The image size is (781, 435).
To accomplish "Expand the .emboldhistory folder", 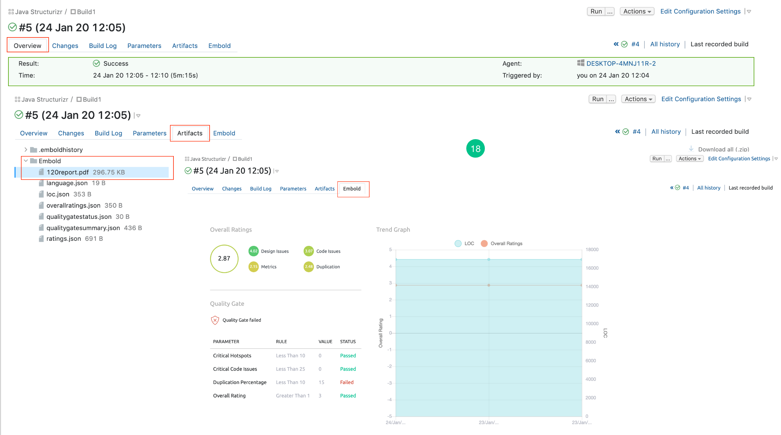I will [26, 149].
